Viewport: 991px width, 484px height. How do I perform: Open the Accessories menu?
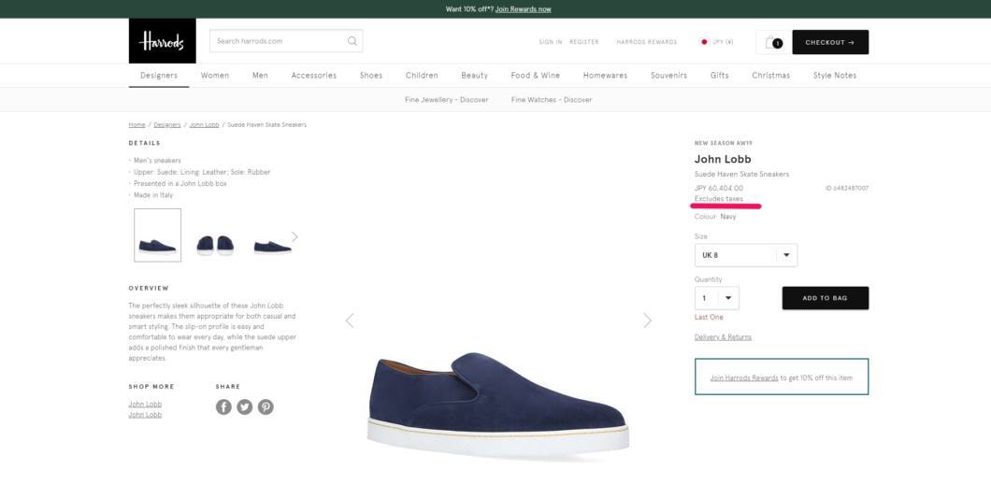(x=313, y=75)
